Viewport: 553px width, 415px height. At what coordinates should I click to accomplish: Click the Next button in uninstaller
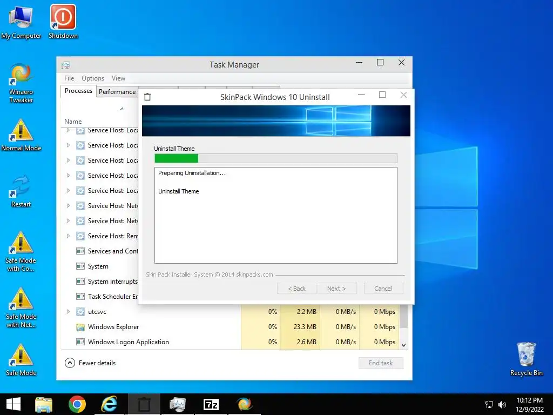(x=337, y=289)
